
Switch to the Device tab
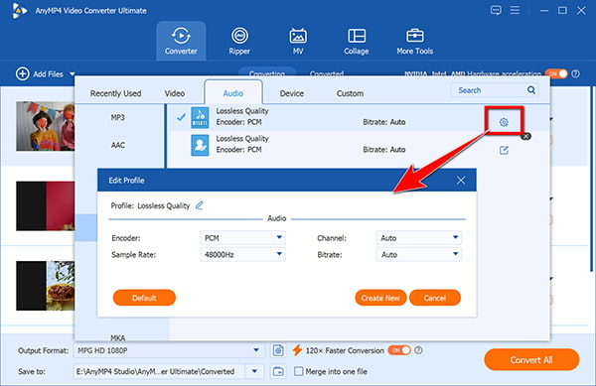[x=291, y=93]
